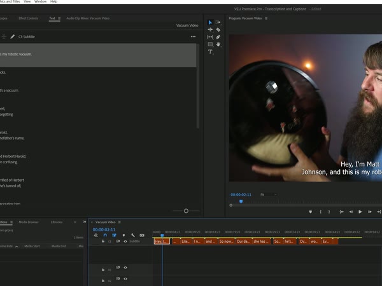Open the Help menu
The width and height of the screenshot is (382, 286).
(x=53, y=1)
